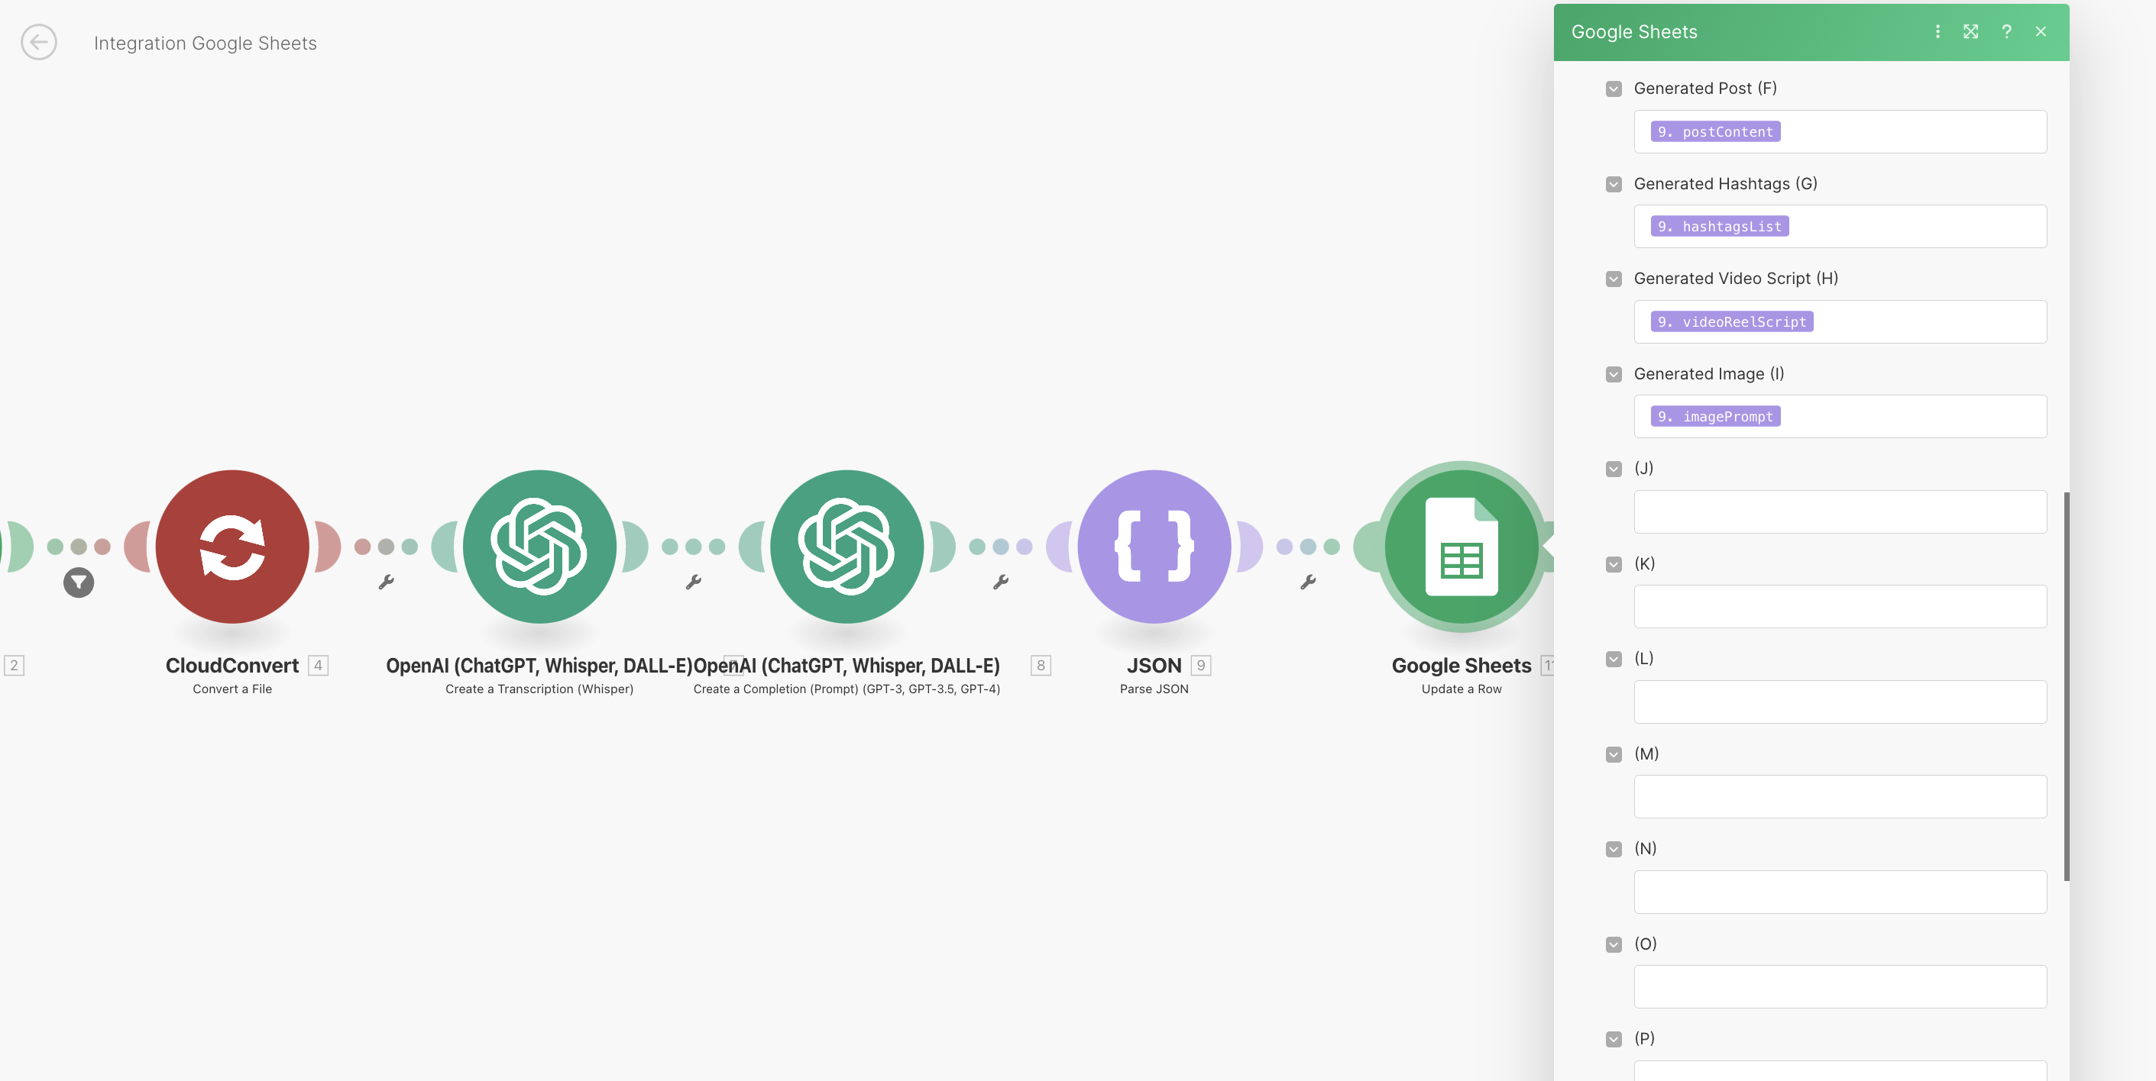Focus the (M) input field

(x=1840, y=797)
